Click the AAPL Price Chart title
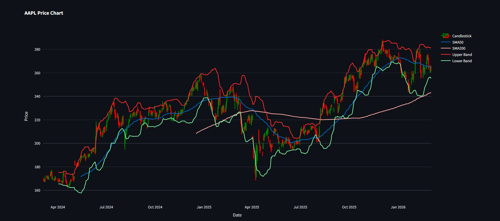The image size is (500, 221). click(x=44, y=13)
